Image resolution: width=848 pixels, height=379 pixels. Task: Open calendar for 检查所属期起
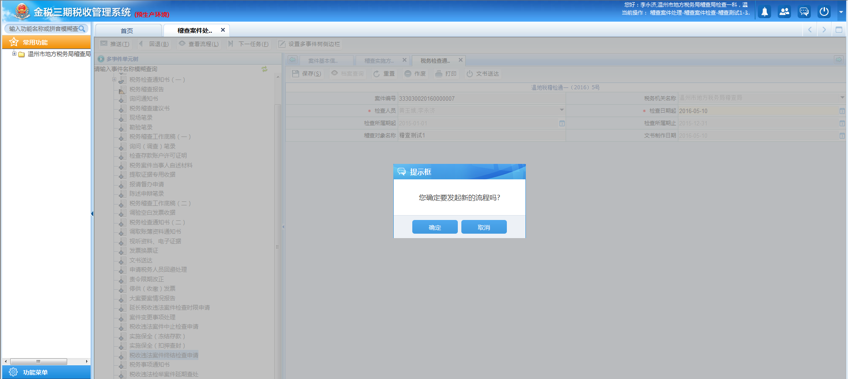tap(562, 123)
